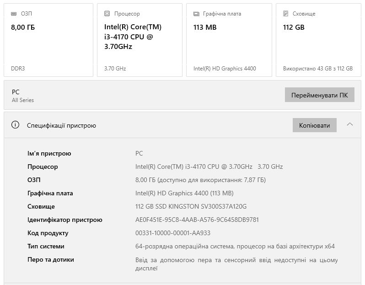Image resolution: width=365 pixels, height=285 pixels.
Task: Open the Intel Core i3-4170 processor card
Action: [140, 40]
